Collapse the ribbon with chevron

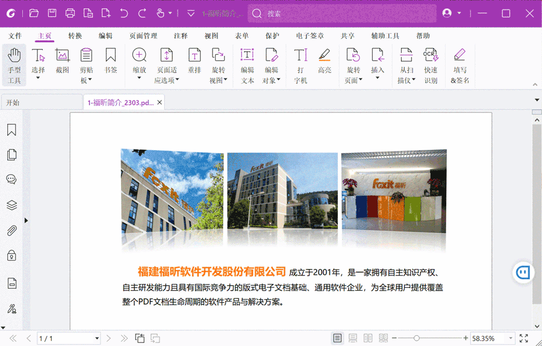[x=535, y=84]
